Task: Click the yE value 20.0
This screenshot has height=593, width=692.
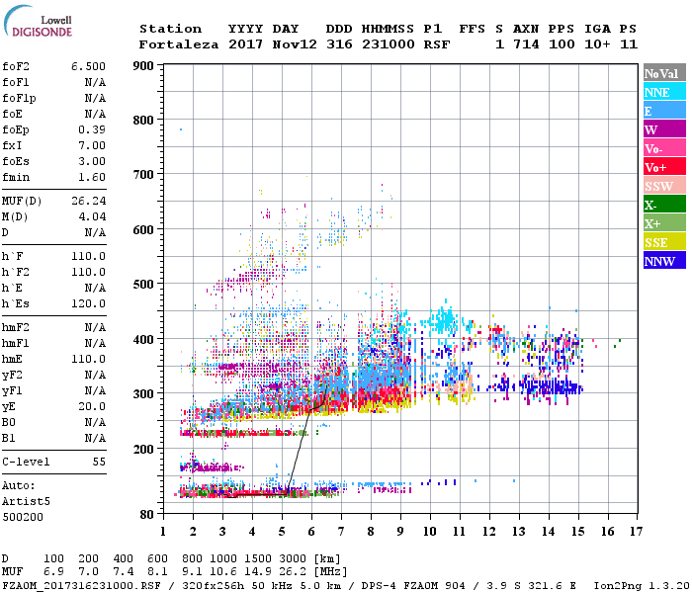Action: [x=92, y=406]
